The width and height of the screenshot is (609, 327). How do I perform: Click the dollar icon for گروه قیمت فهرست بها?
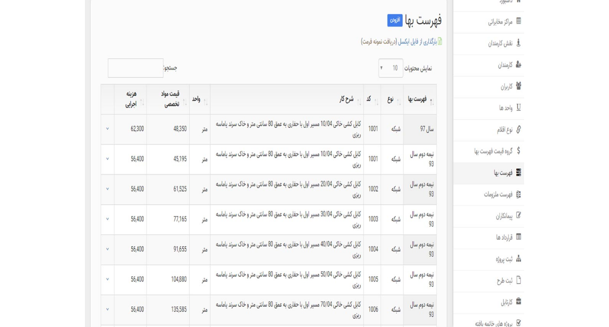518,150
